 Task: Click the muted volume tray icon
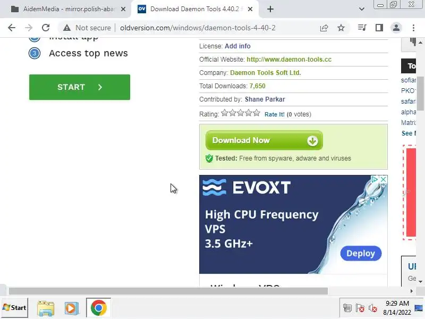pos(373,308)
